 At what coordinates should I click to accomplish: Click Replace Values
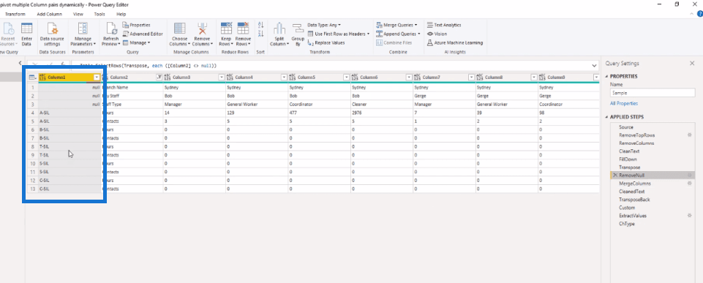326,42
